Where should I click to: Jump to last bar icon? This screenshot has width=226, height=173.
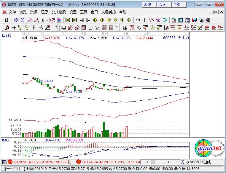(74, 20)
